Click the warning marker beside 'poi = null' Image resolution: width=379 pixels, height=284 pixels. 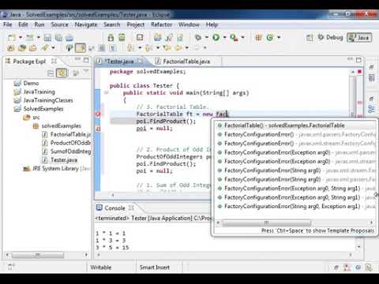point(98,129)
